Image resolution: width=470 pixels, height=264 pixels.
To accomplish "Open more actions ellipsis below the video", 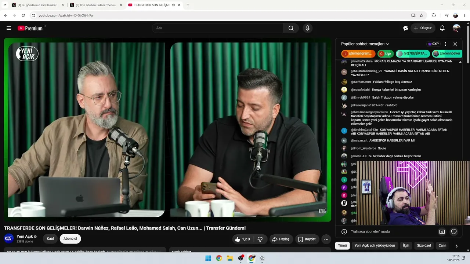I will tap(326, 239).
